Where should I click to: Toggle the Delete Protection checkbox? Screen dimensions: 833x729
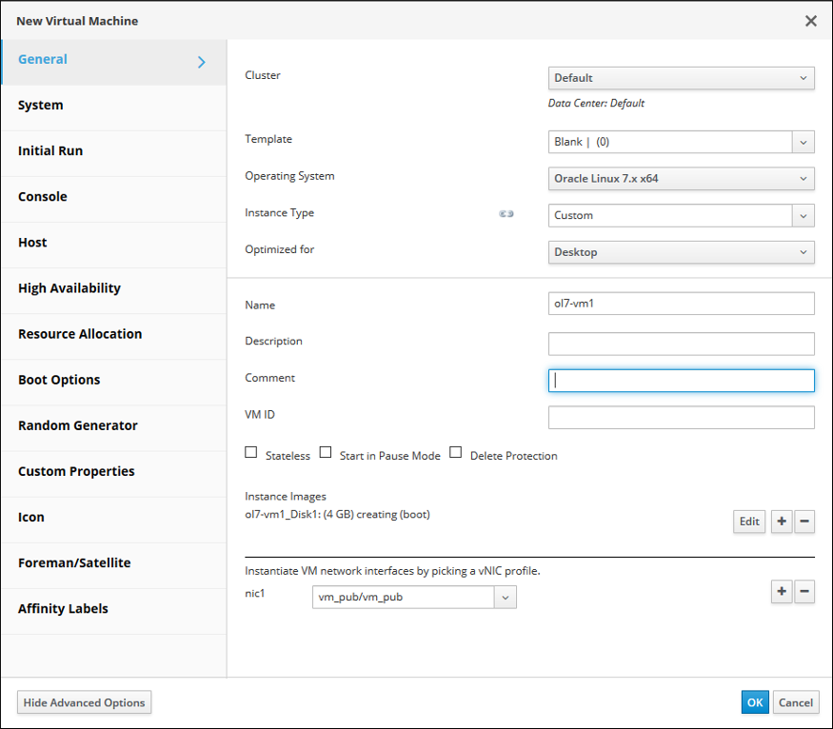tap(456, 453)
